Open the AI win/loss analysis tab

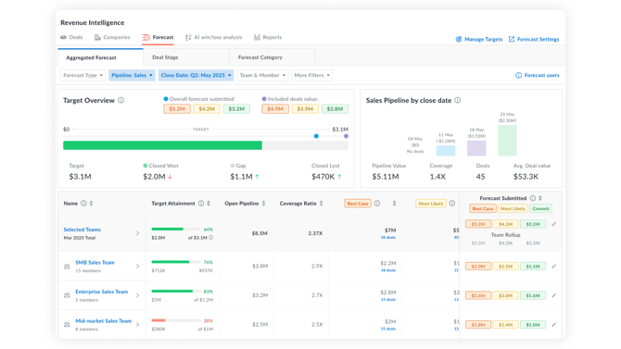pos(213,37)
